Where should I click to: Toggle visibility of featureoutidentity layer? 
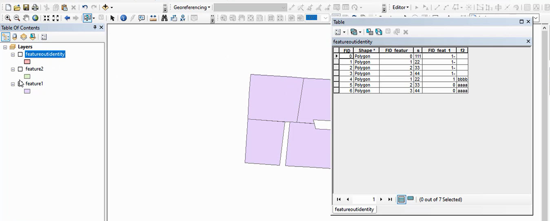pyautogui.click(x=20, y=54)
